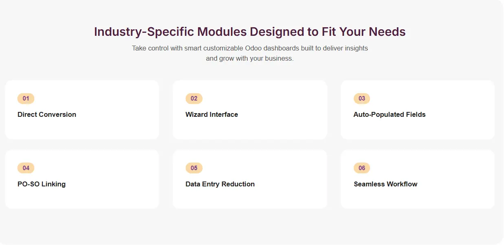The height and width of the screenshot is (245, 504).
Task: Click the 01 number badge
Action: tap(26, 98)
